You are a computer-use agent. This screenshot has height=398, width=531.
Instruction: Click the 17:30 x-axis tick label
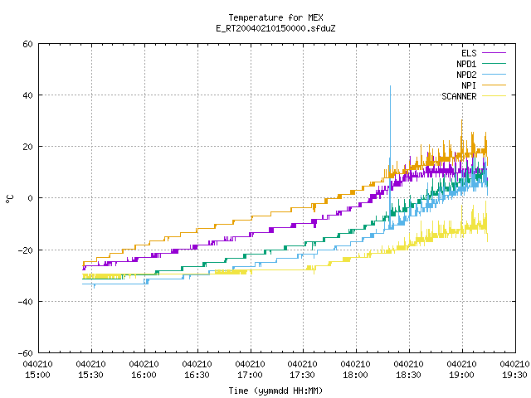coord(302,375)
